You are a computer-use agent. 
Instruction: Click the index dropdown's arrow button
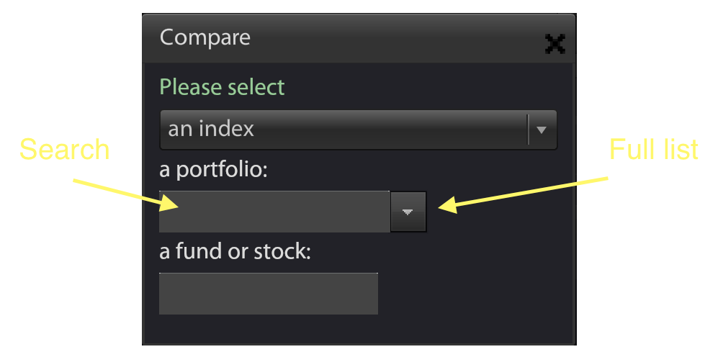click(x=542, y=130)
